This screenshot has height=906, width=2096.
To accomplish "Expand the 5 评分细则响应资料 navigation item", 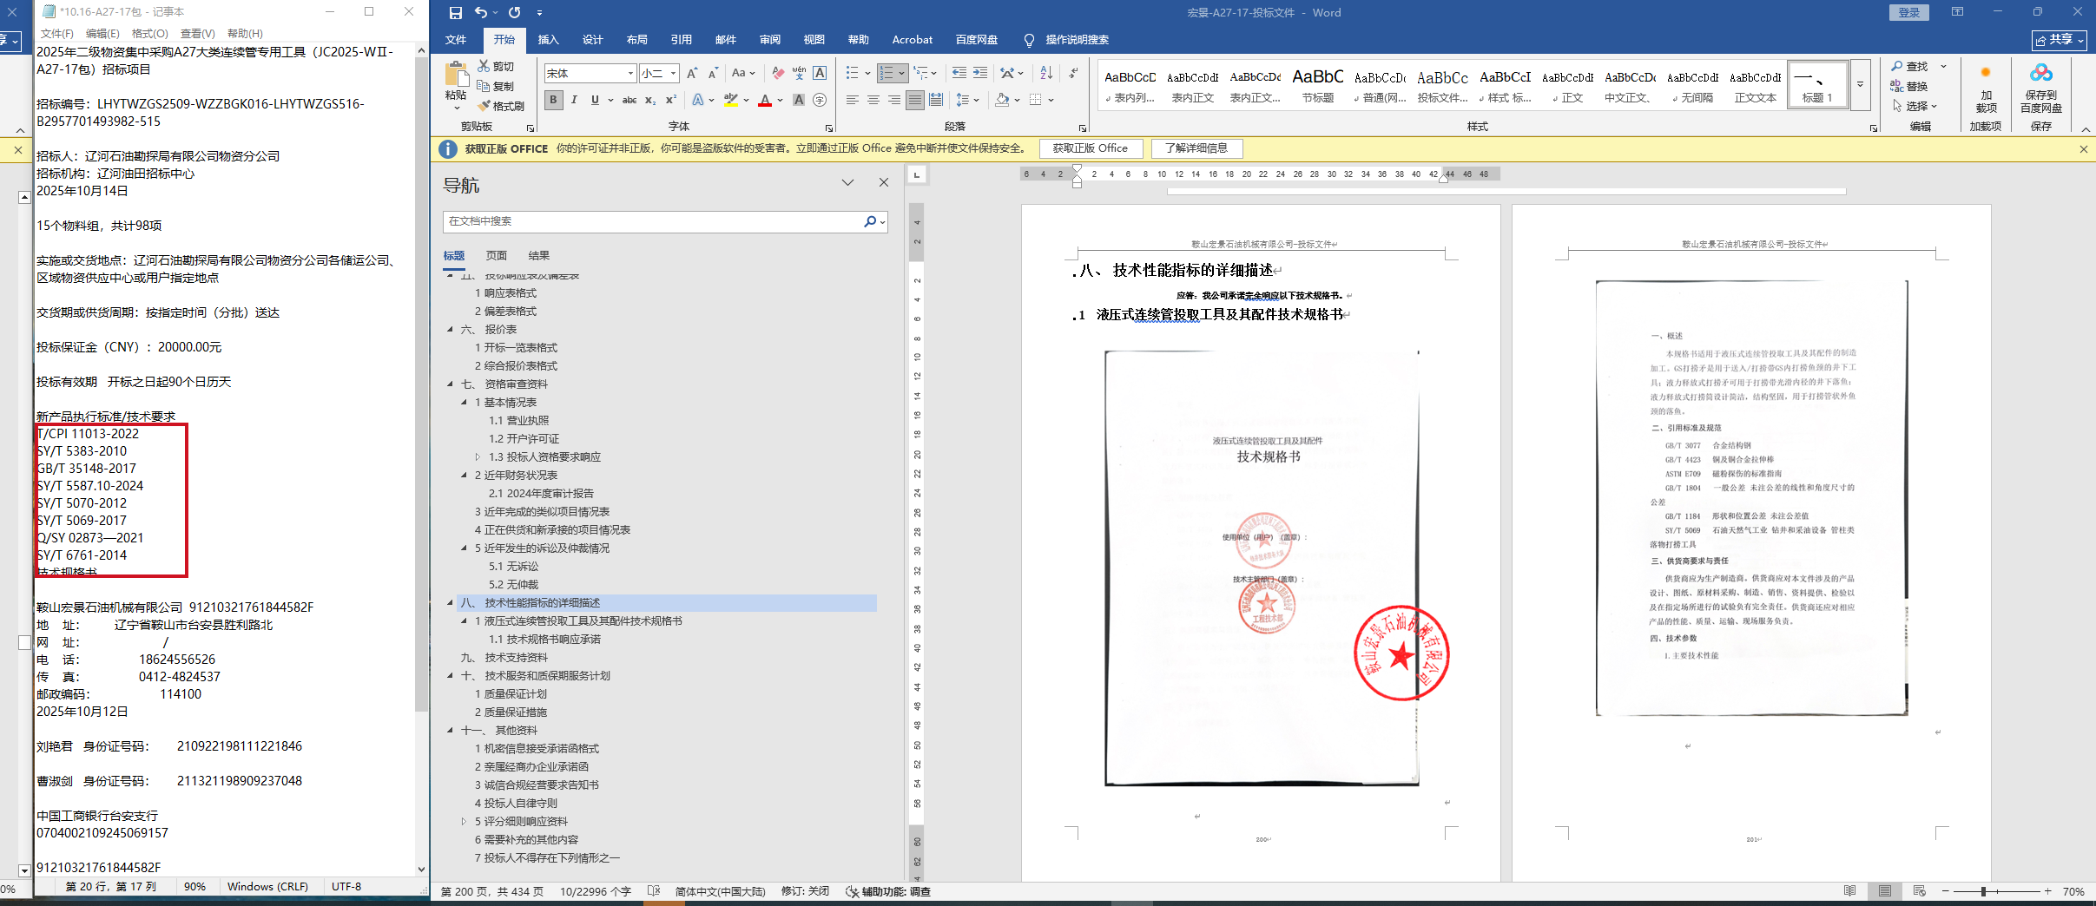I will pyautogui.click(x=464, y=821).
